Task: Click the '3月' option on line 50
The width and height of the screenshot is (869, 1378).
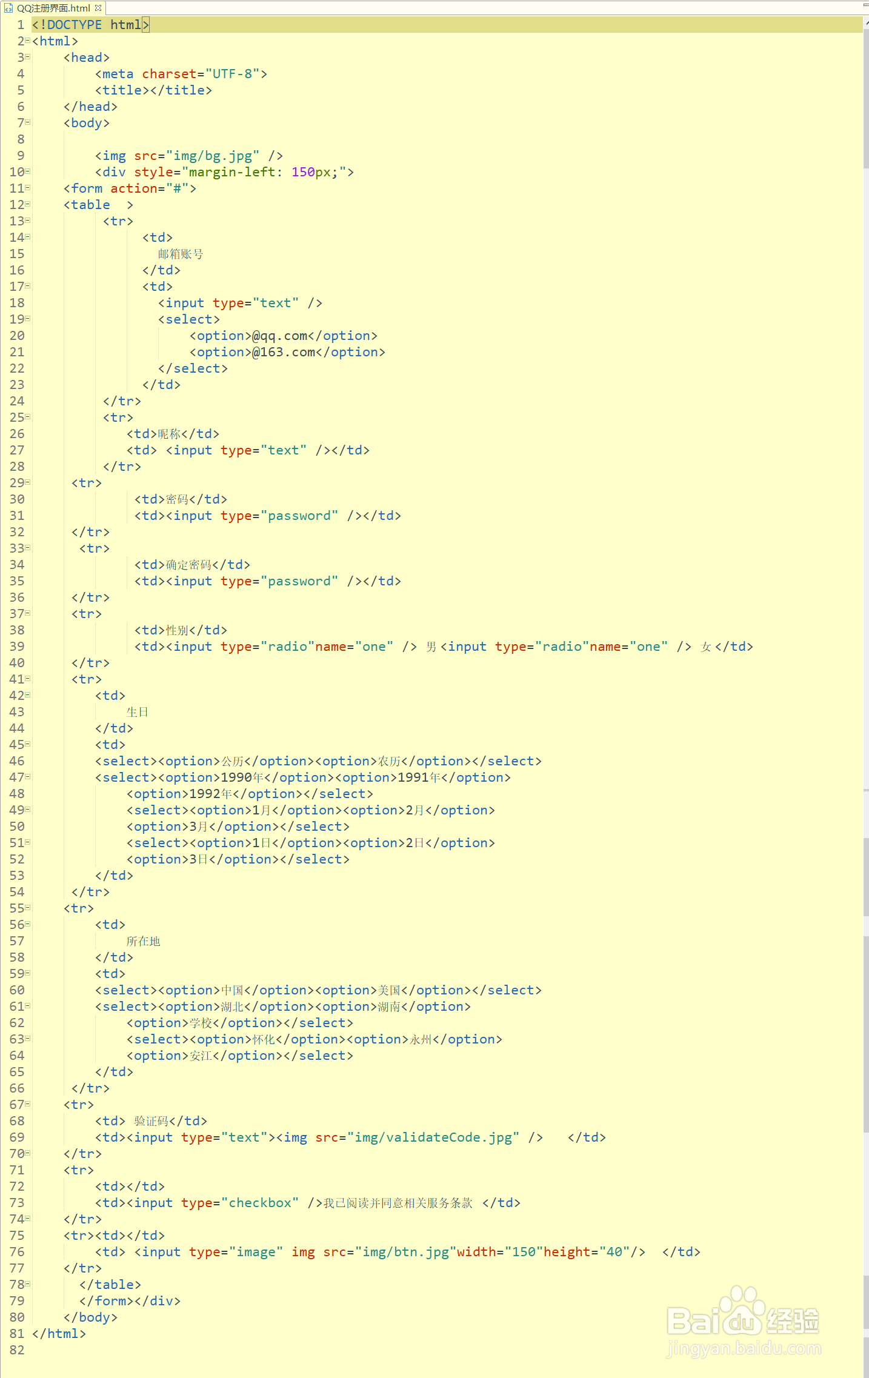Action: point(238,826)
